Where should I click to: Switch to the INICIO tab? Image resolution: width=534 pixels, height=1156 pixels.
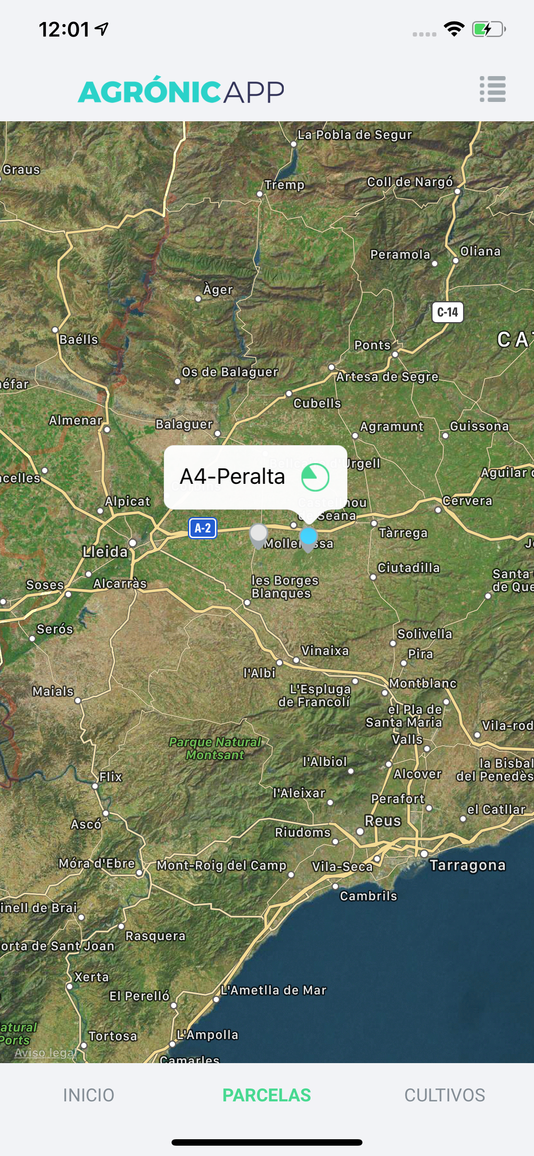point(89,1095)
